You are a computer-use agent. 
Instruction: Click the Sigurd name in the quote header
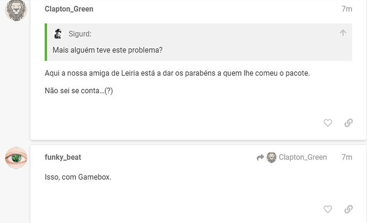click(80, 34)
